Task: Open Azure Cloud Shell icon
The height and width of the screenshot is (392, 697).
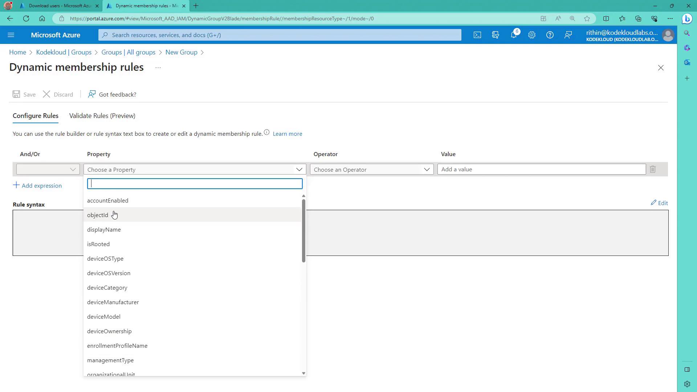Action: click(477, 35)
